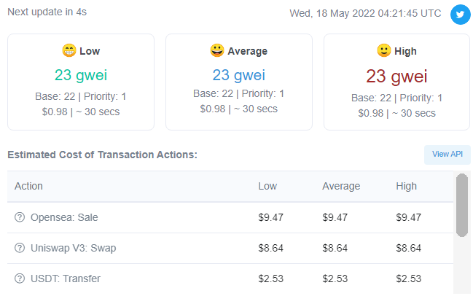Click the help icon next to Uniswap V3: Swap
The image size is (473, 296).
click(x=20, y=248)
